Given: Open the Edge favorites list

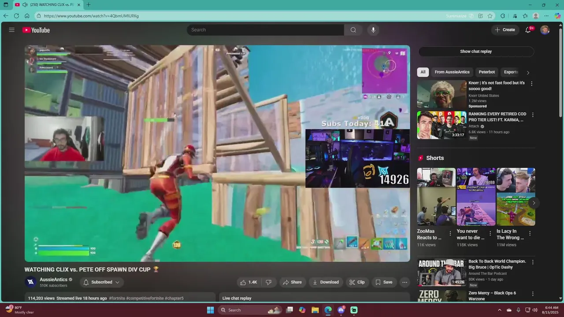Looking at the screenshot, I should pyautogui.click(x=525, y=16).
